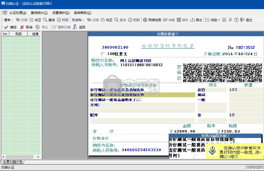
Task: Click the 密码区 barcode image
Action: tap(222, 73)
